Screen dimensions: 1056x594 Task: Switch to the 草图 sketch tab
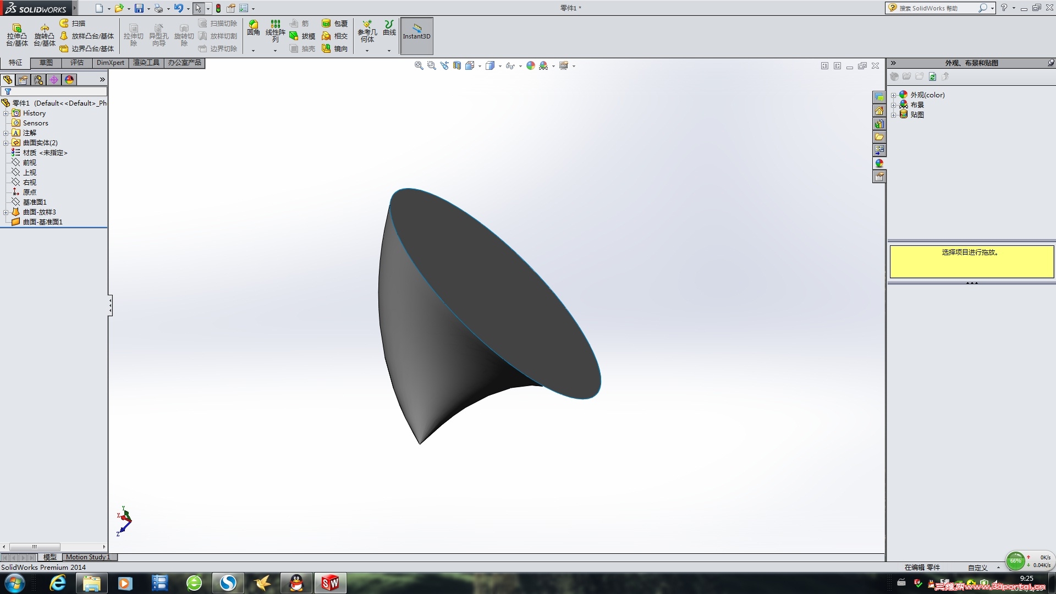46,63
